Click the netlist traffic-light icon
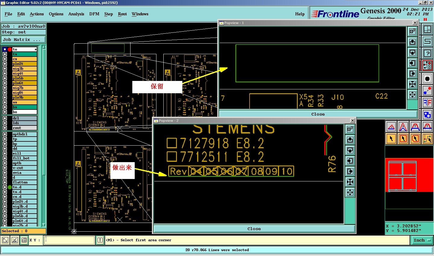The width and height of the screenshot is (434, 256). [x=427, y=65]
